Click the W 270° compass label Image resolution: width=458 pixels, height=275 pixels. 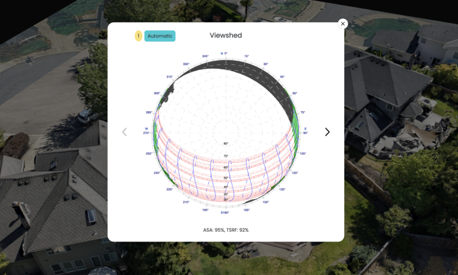[146, 131]
